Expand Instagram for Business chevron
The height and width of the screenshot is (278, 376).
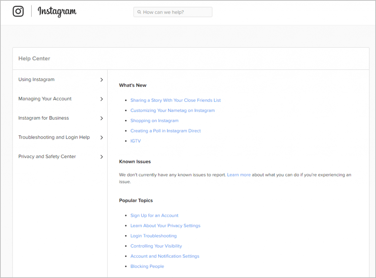(101, 118)
